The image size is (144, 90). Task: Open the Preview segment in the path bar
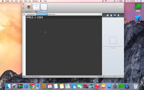[x=52, y=14]
